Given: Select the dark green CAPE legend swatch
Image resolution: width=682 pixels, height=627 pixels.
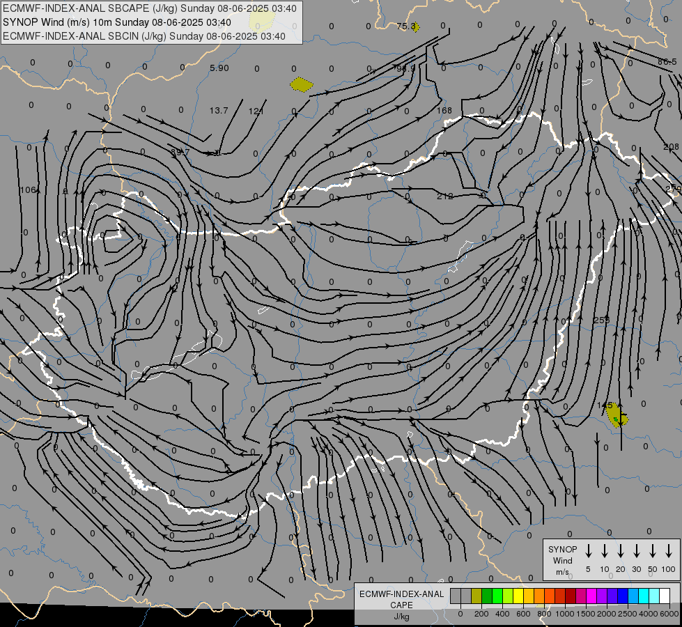Looking at the screenshot, I should 487,596.
